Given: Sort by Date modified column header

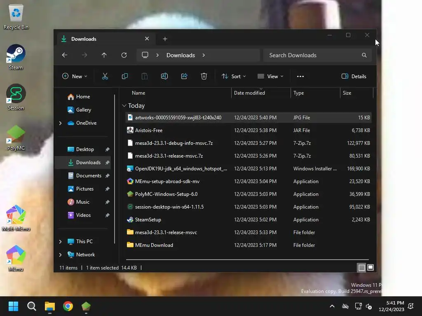Looking at the screenshot, I should (261, 93).
